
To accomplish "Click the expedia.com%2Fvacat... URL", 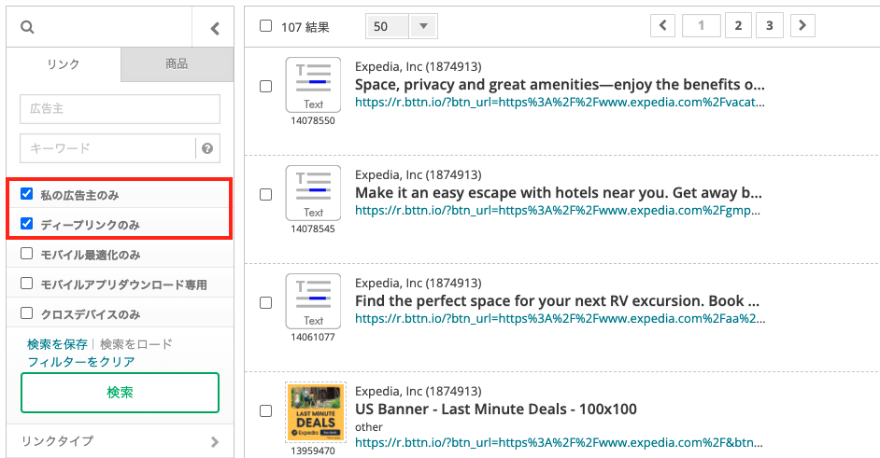I will [x=560, y=103].
